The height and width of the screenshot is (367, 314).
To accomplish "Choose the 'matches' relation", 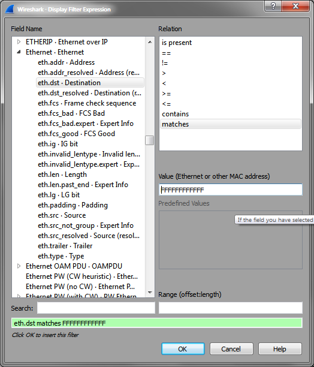I will tap(231, 124).
